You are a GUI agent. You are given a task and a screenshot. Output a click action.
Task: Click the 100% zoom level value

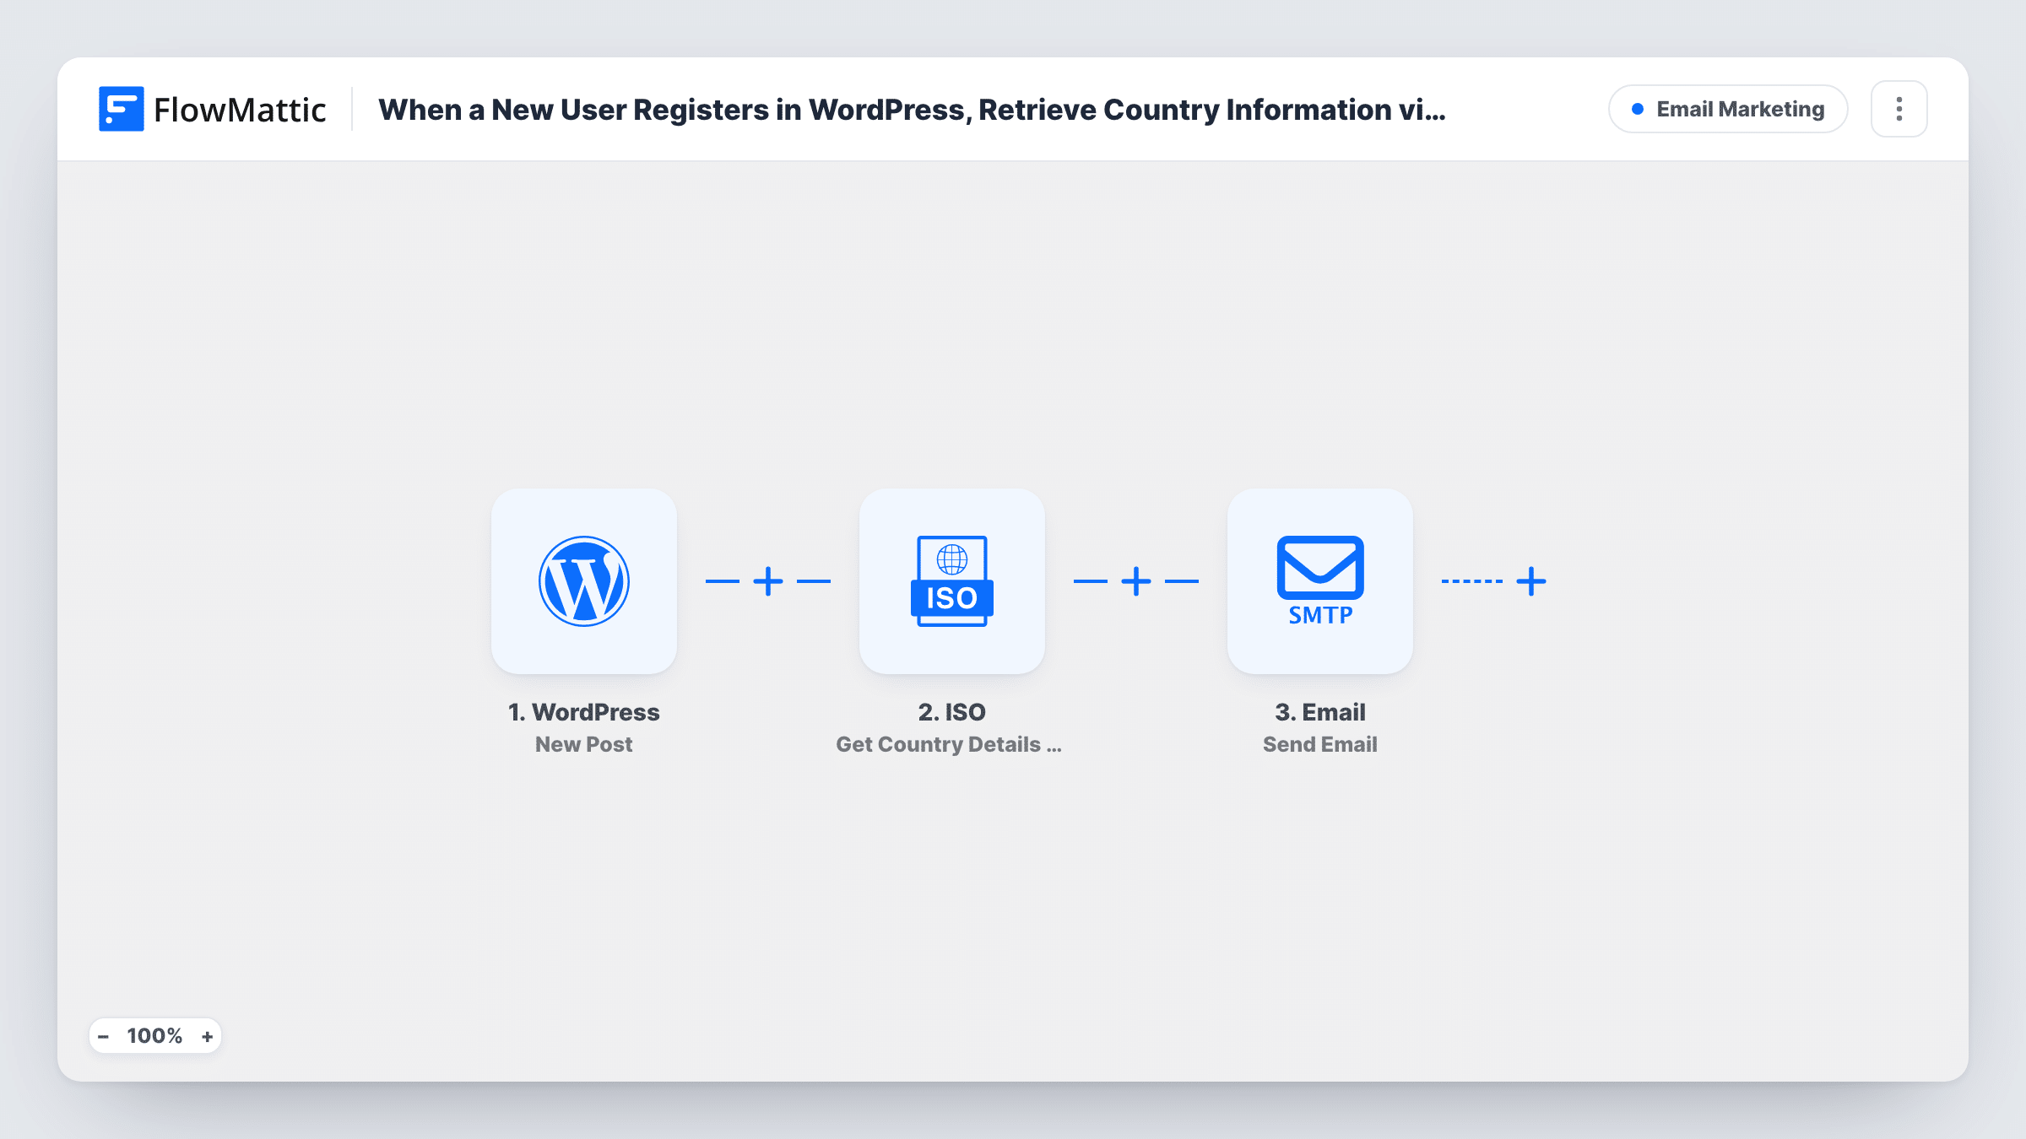154,1036
